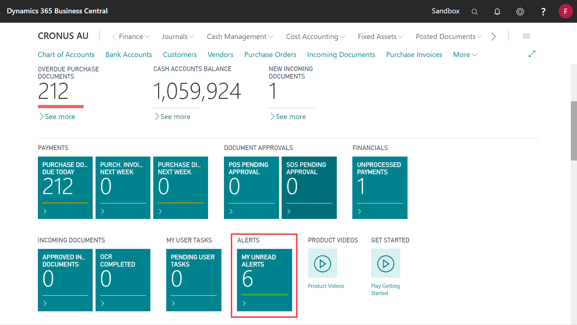
Task: Open Purch. Invoices Next Week tile arrow
Action: point(103,211)
